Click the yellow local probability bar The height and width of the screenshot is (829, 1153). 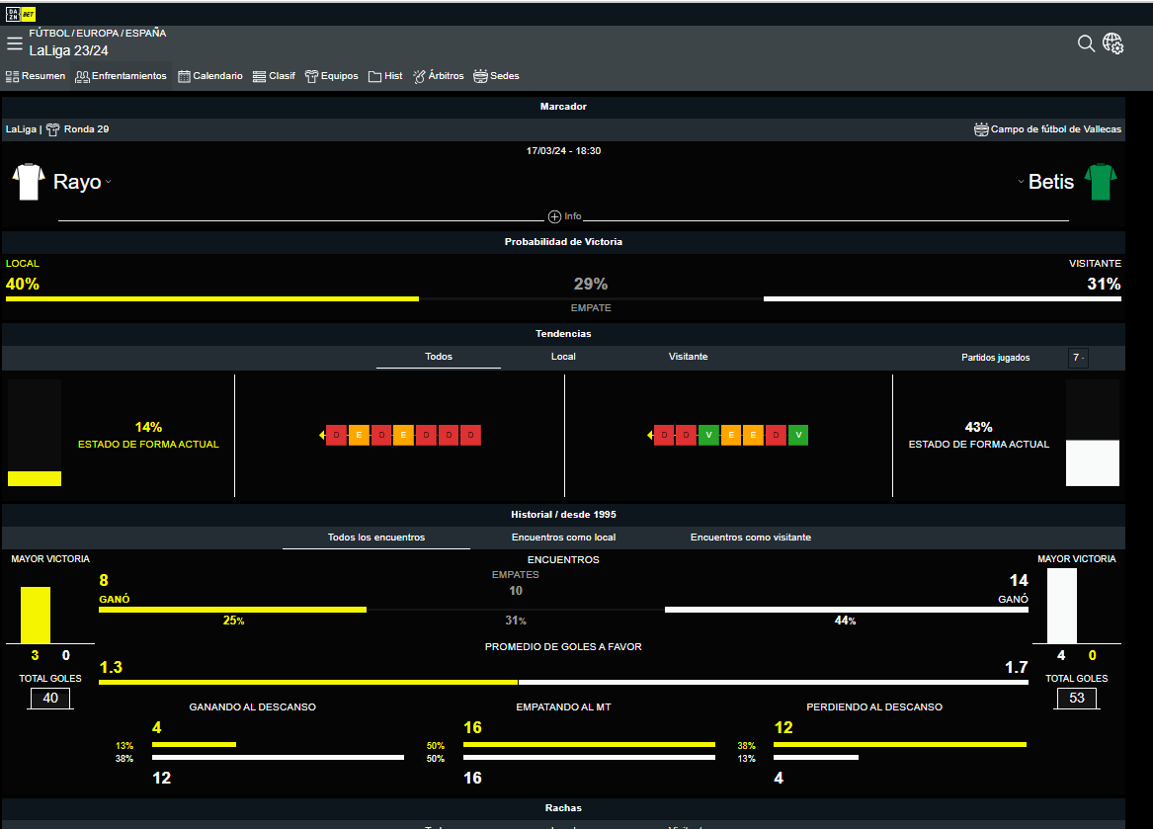click(211, 298)
